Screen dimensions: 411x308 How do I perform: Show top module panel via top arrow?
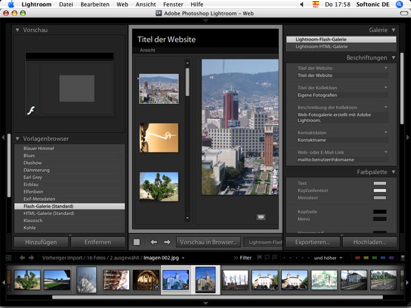(206, 21)
